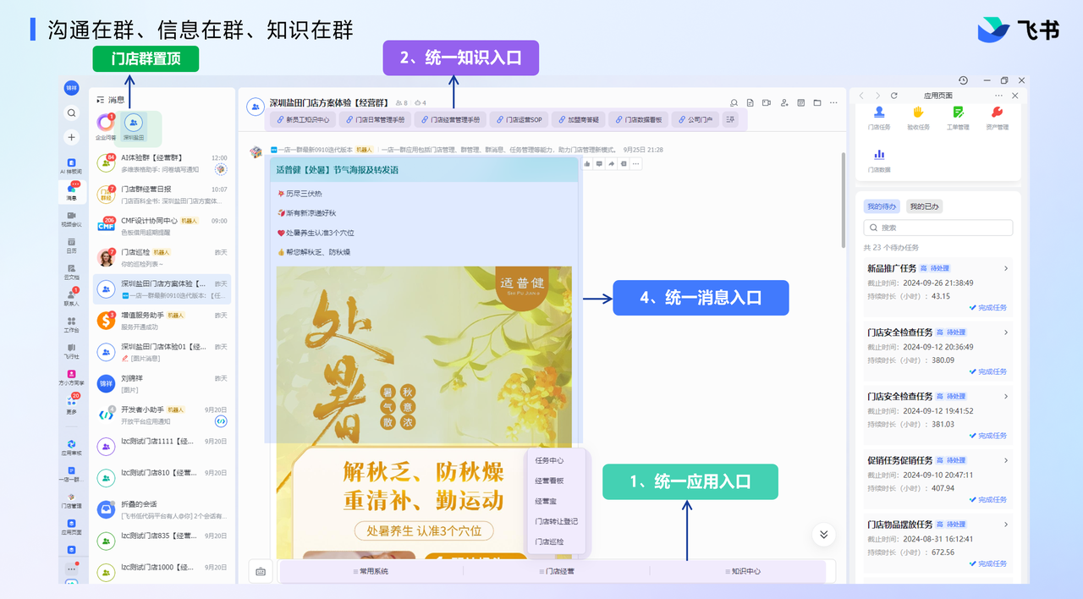The width and height of the screenshot is (1083, 599).
Task: Jump to latest with double-chevron down button
Action: pyautogui.click(x=823, y=535)
